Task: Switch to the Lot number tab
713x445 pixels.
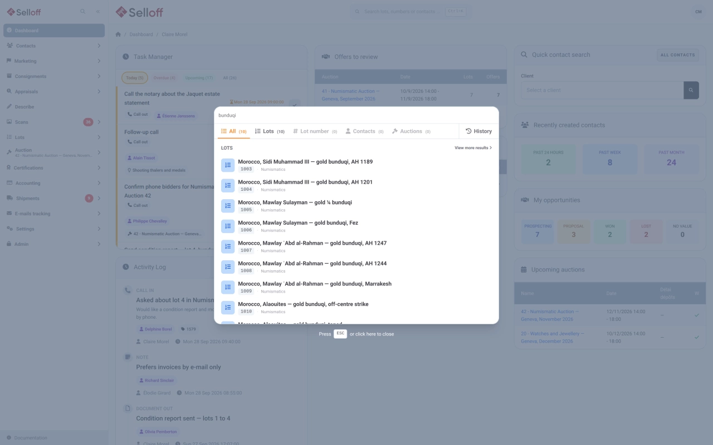Action: pos(315,131)
